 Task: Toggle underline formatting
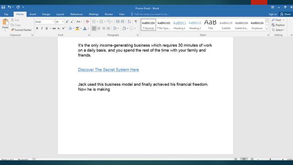pyautogui.click(x=47, y=28)
